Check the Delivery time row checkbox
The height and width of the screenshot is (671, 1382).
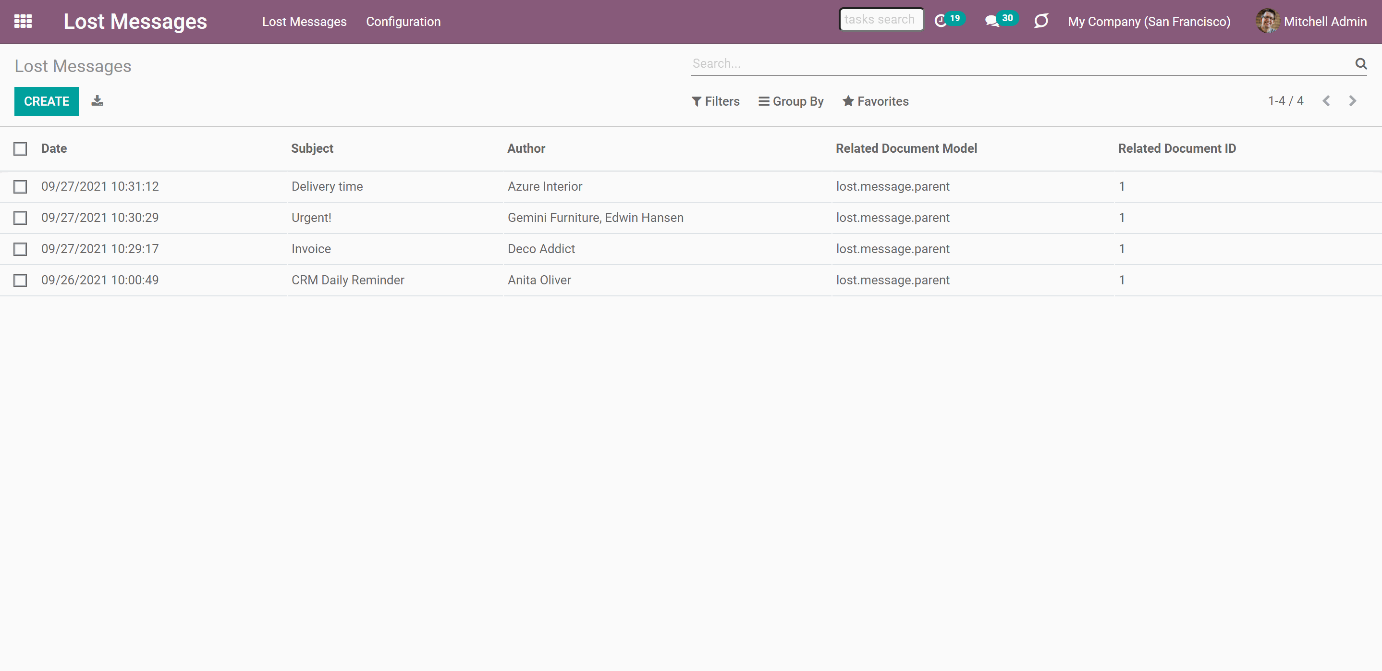point(20,187)
